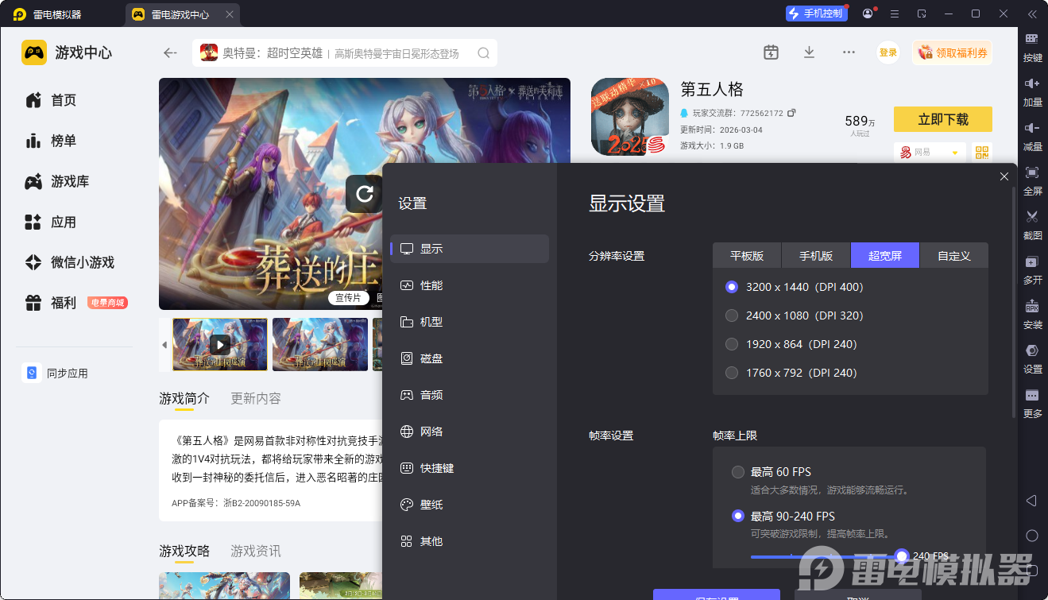
Task: Tap the Android home circle icon
Action: click(x=1032, y=536)
